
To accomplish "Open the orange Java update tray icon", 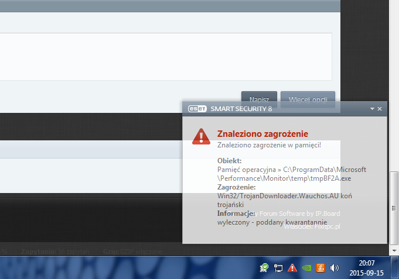I will tap(320, 268).
